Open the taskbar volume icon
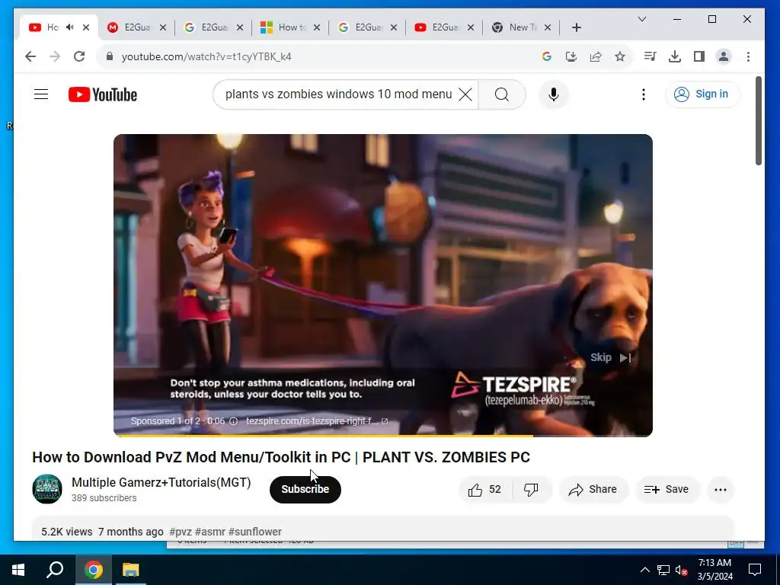The width and height of the screenshot is (780, 585). [x=681, y=570]
